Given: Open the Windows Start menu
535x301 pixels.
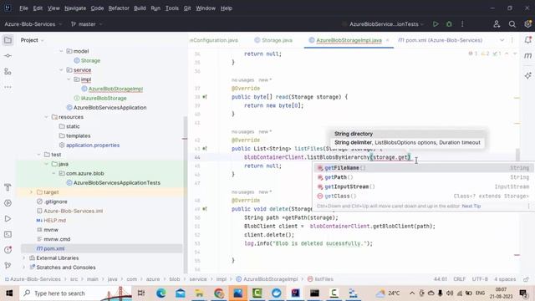Looking at the screenshot, I should (9, 293).
